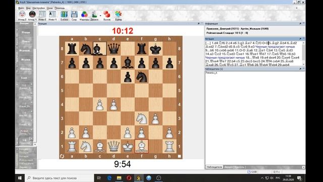Click the chess engine flask icon

(x=94, y=15)
